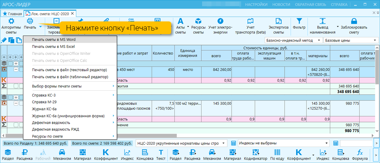Collapse the 145 300,00 position row
Viewport: 380px width, 163px height.
click(x=16, y=103)
